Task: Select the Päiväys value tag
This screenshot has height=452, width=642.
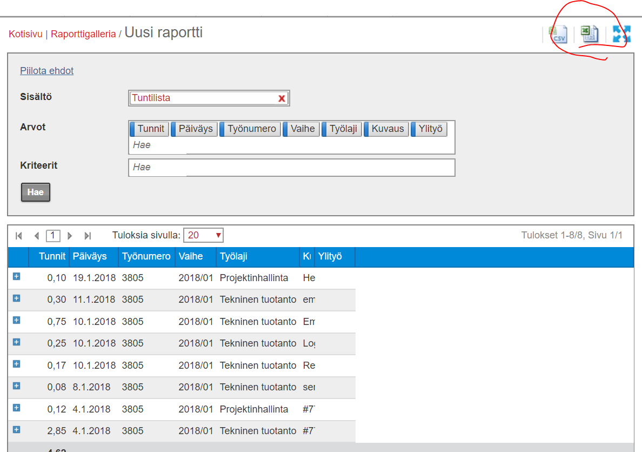Action: [x=194, y=129]
